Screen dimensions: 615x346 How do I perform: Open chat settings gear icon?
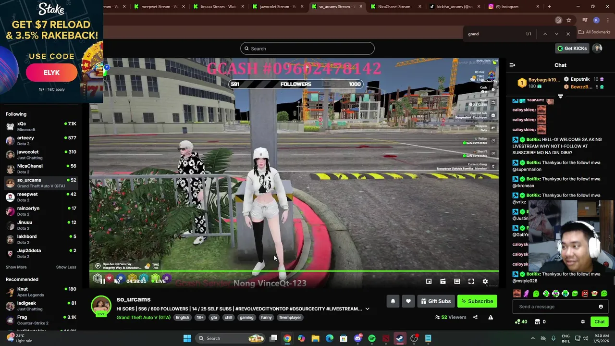click(583, 322)
